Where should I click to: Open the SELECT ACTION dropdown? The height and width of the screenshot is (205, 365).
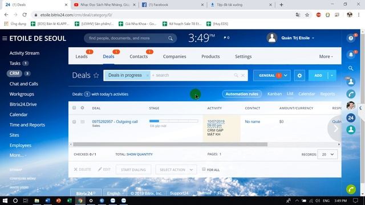(176, 170)
